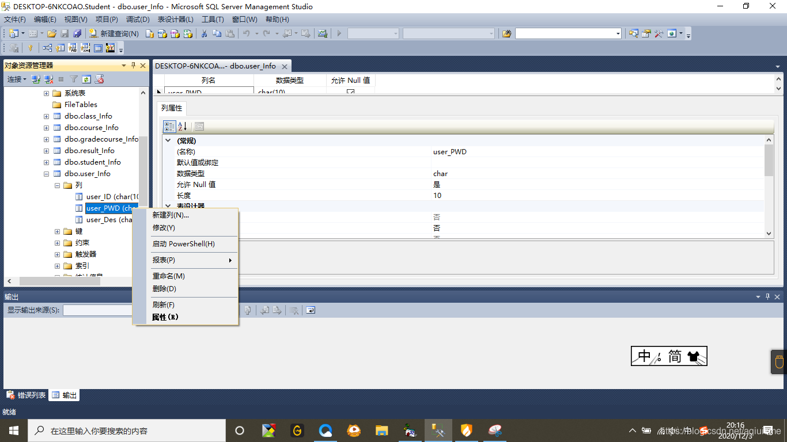Expand the dbo.student_Info table node

pos(47,162)
